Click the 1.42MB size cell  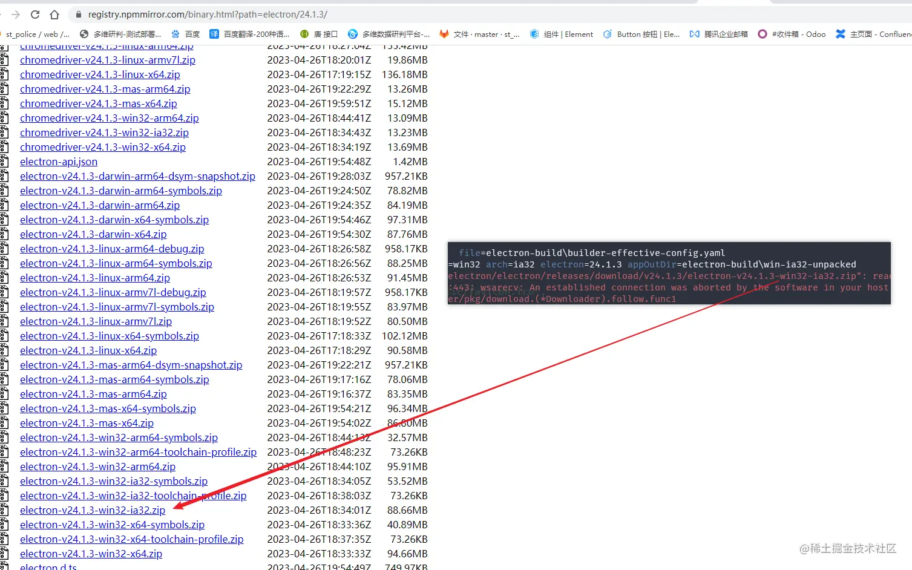click(410, 162)
